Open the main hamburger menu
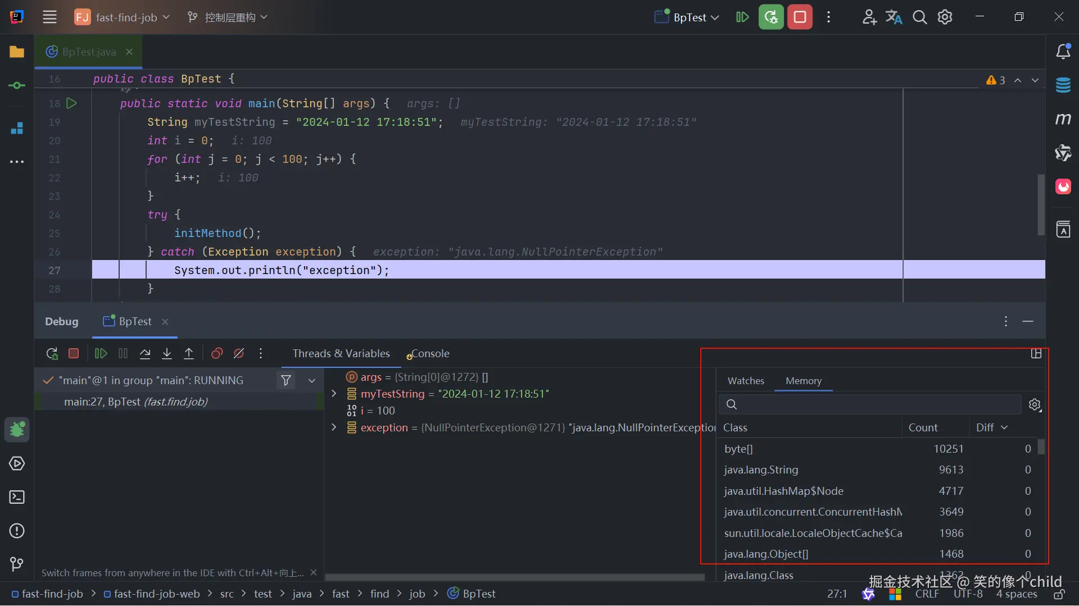The height and width of the screenshot is (606, 1079). 49,17
